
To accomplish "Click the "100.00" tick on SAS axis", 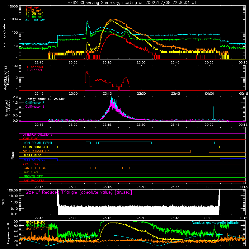I will click(12, 190).
